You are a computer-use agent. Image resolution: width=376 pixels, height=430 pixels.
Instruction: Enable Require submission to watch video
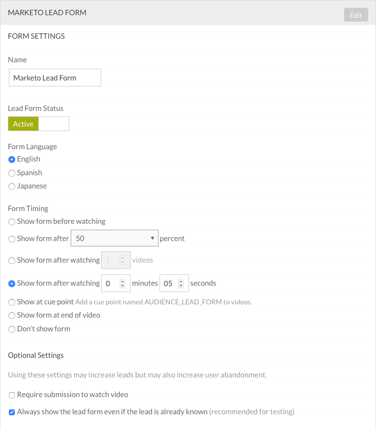tap(12, 395)
